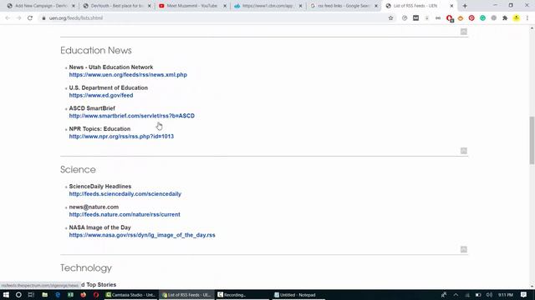Viewport: 535px width, 300px height.
Task: Open File Explorer from the taskbar
Action: click(44, 295)
